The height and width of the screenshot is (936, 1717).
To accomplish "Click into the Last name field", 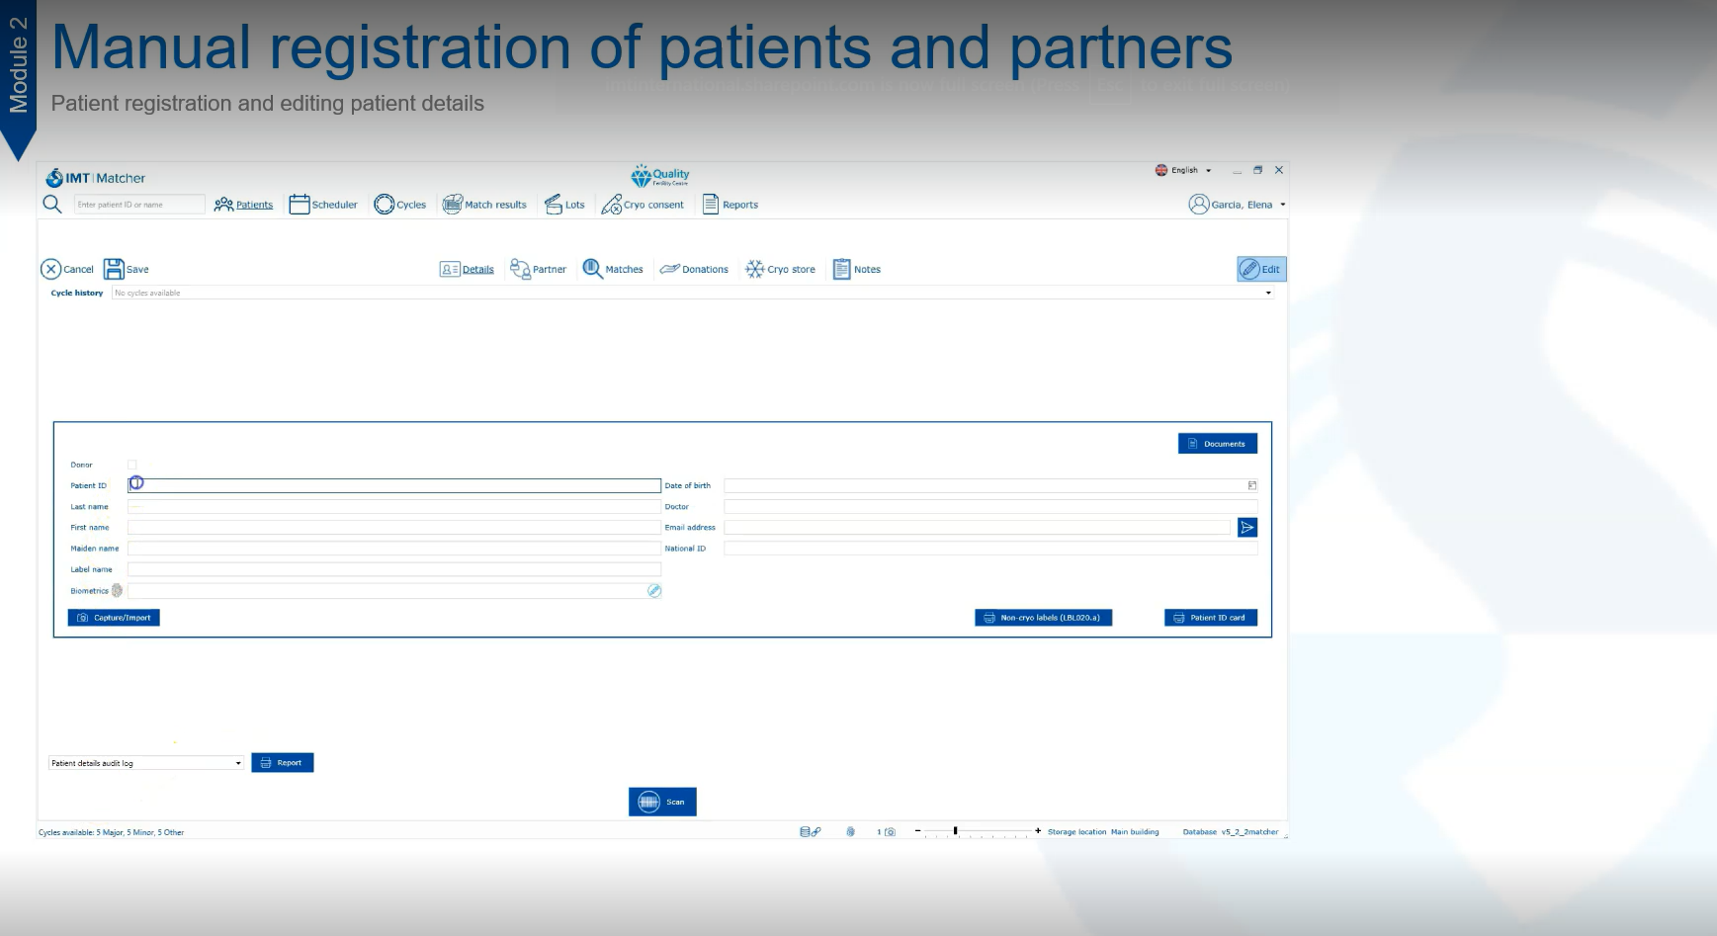I will pyautogui.click(x=393, y=507).
